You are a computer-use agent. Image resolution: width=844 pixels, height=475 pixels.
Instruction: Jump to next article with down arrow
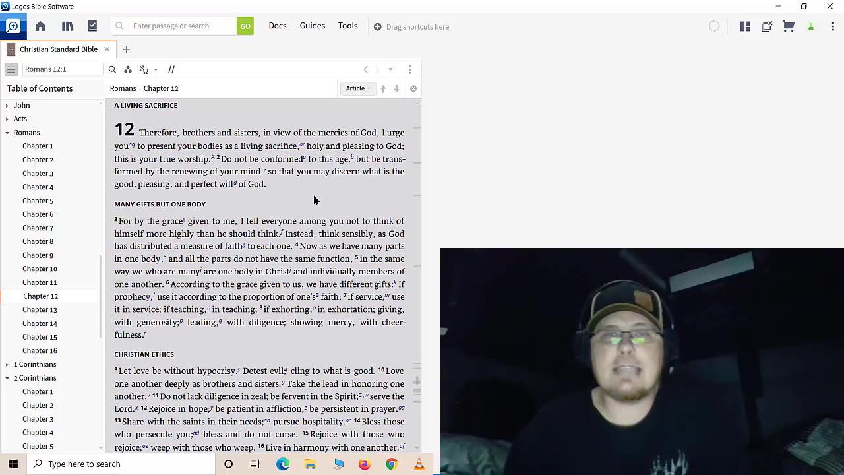(x=396, y=88)
